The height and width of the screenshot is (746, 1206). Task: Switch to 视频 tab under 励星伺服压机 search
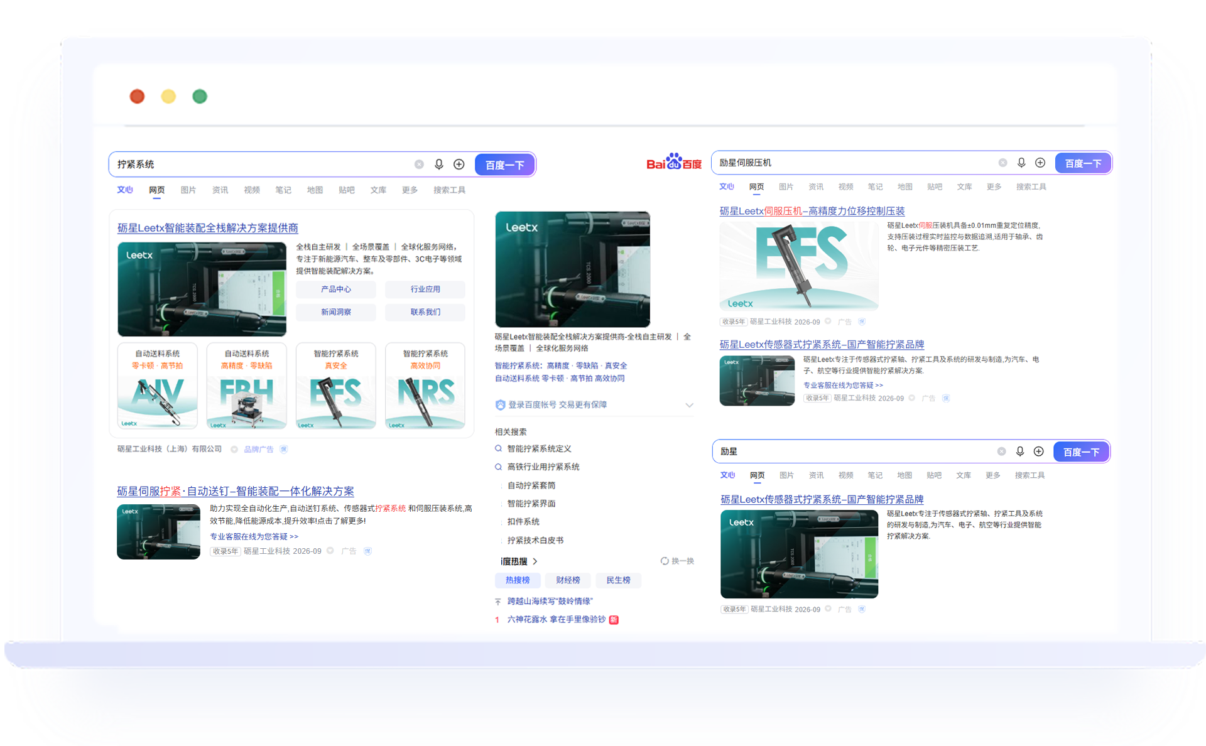(846, 187)
